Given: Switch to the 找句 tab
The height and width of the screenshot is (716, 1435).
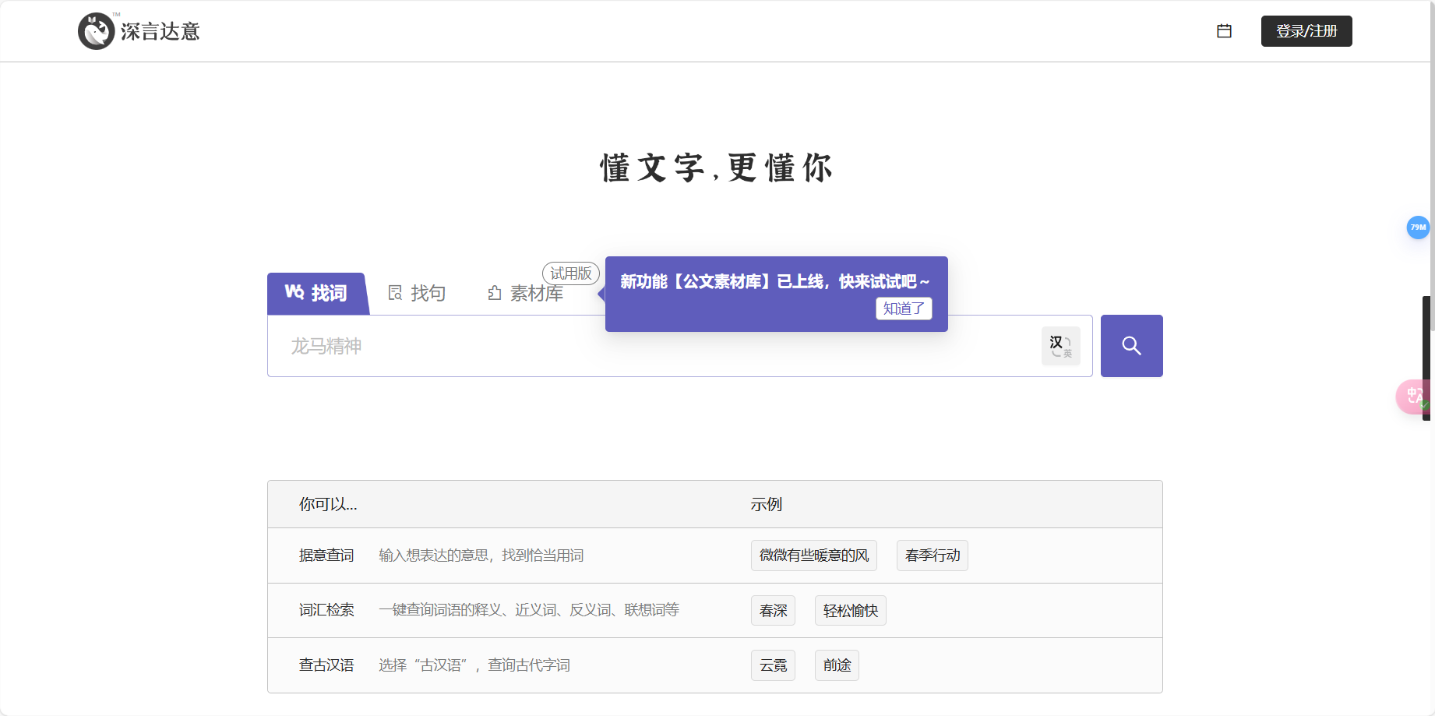Looking at the screenshot, I should point(427,293).
